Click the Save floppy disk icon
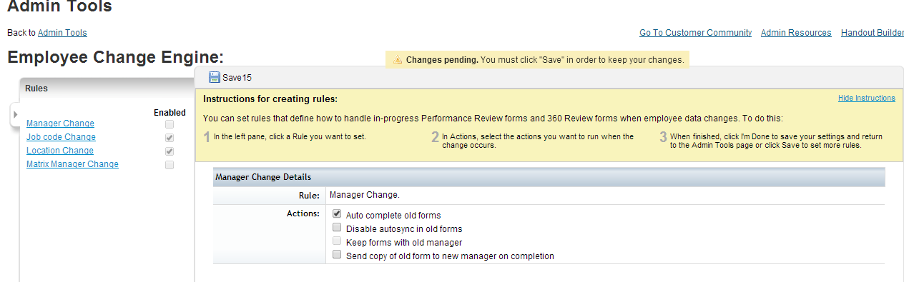 (215, 77)
